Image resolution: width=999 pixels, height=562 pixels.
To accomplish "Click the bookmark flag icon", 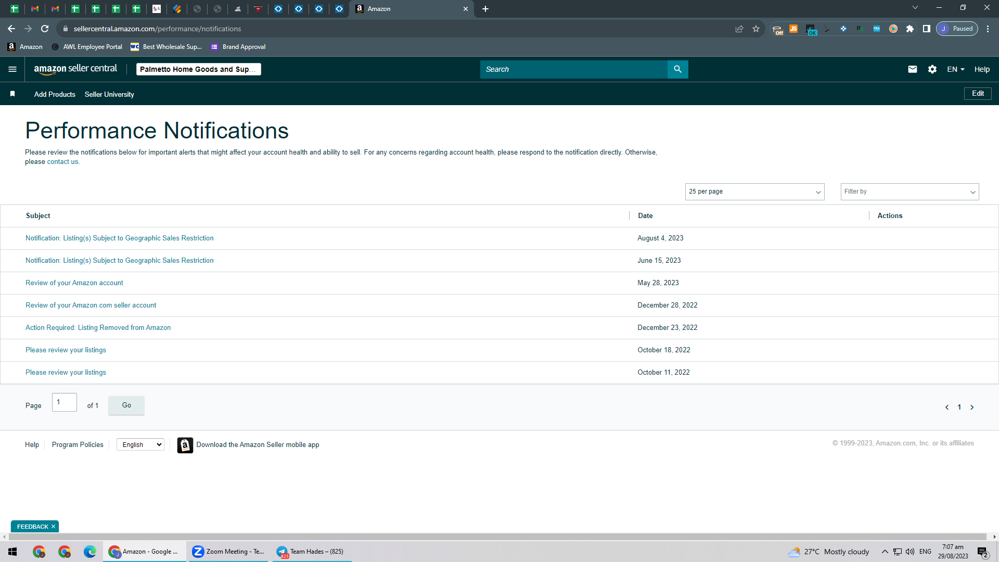I will pyautogui.click(x=12, y=94).
